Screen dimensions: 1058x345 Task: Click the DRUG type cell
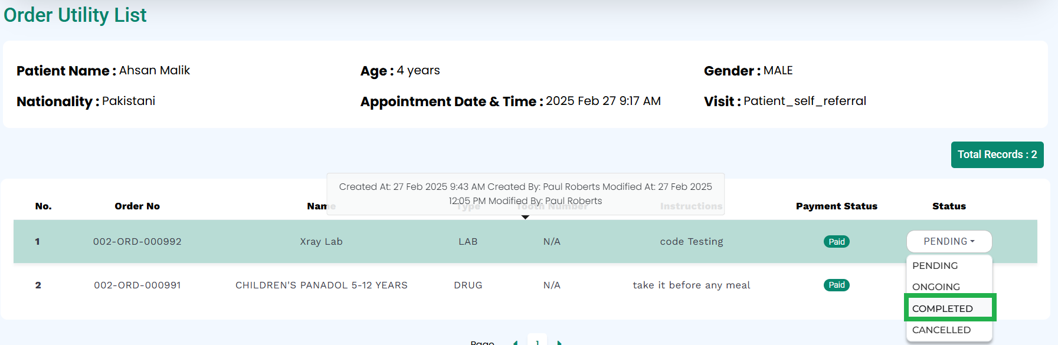tap(468, 285)
